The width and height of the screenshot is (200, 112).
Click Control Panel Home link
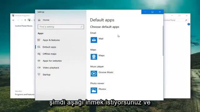coord(24,26)
